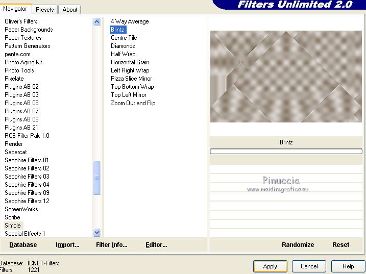
Task: Click Randomize settings button
Action: pos(298,244)
